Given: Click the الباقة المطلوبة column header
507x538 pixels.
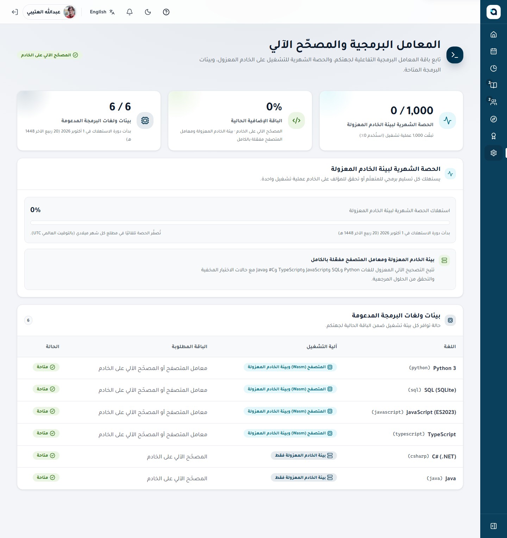Looking at the screenshot, I should [189, 347].
